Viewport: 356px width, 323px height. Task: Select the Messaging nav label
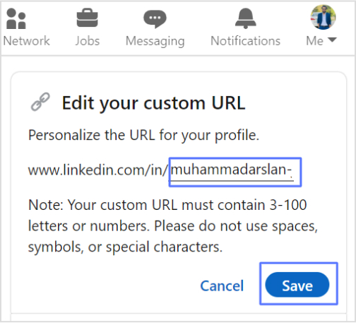155,42
